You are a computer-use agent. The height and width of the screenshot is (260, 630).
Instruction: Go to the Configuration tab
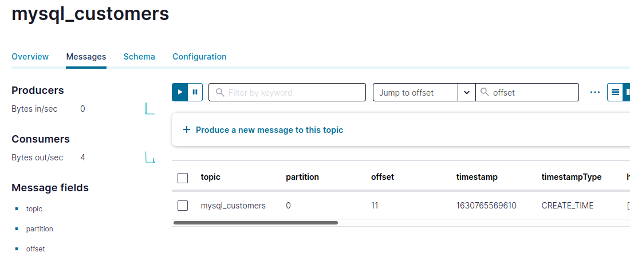(199, 57)
